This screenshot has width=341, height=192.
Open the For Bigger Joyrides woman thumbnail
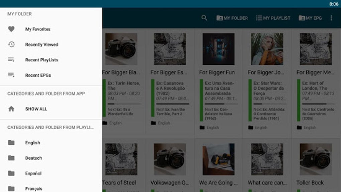click(267, 49)
